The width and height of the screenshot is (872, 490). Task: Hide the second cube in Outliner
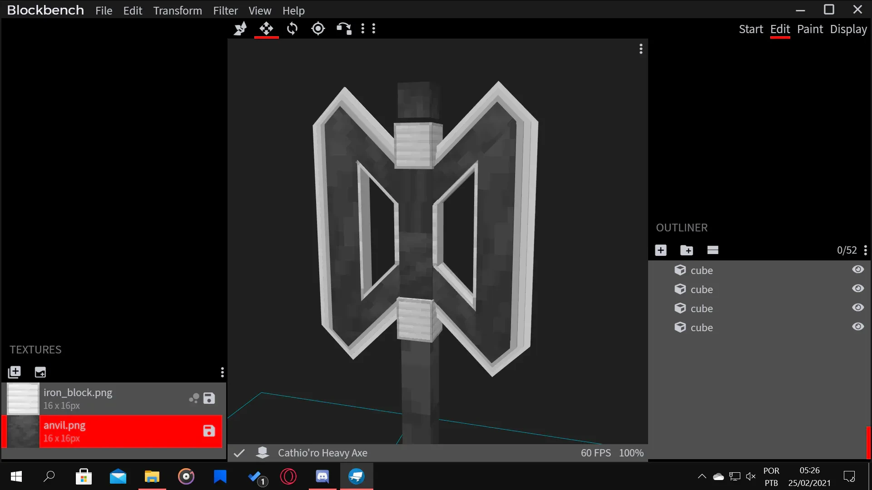coord(858,289)
